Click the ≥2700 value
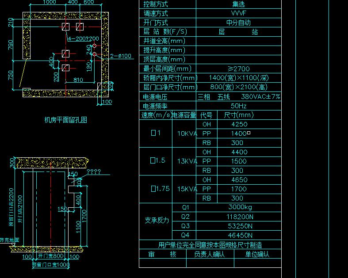The image size is (348, 278). coord(239,69)
